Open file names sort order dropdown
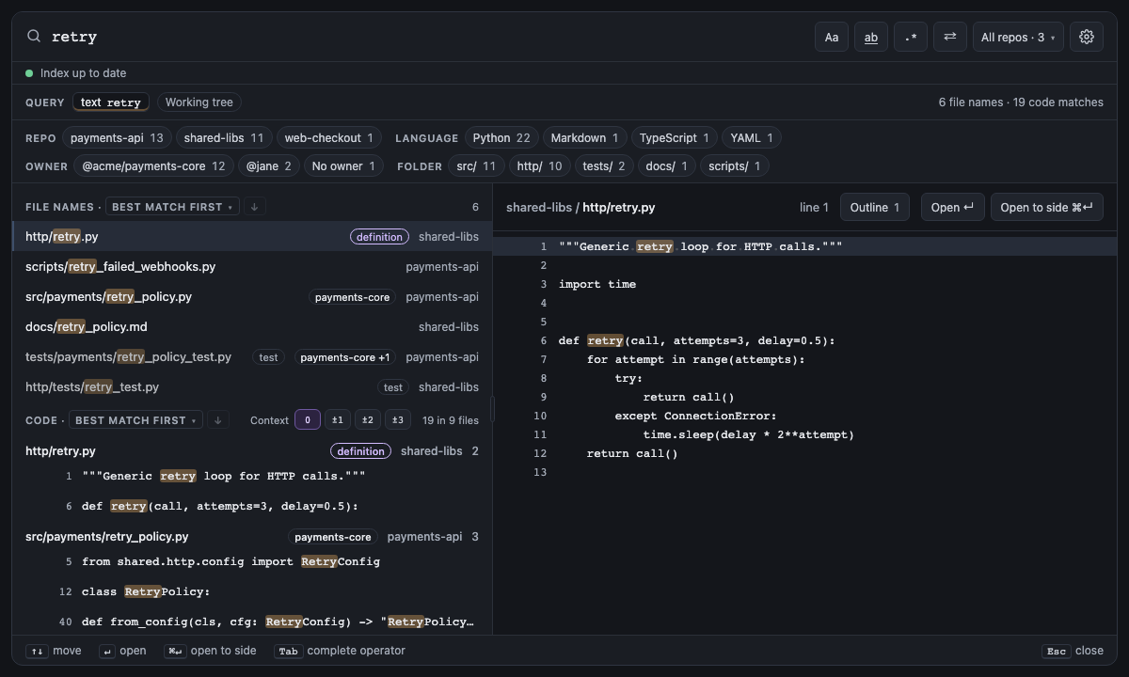Screen dimensions: 1129x677 coord(173,207)
